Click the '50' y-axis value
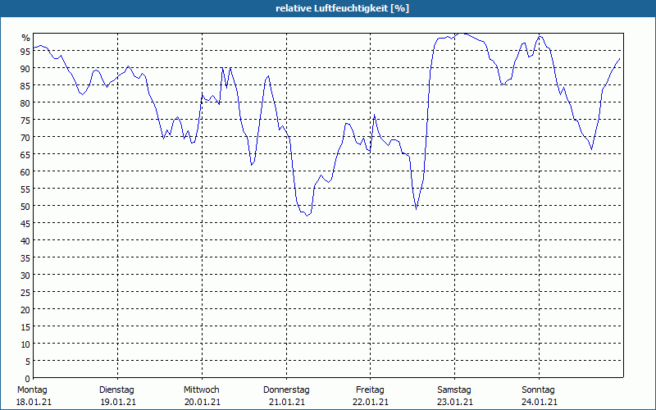The width and height of the screenshot is (656, 410). pos(25,207)
